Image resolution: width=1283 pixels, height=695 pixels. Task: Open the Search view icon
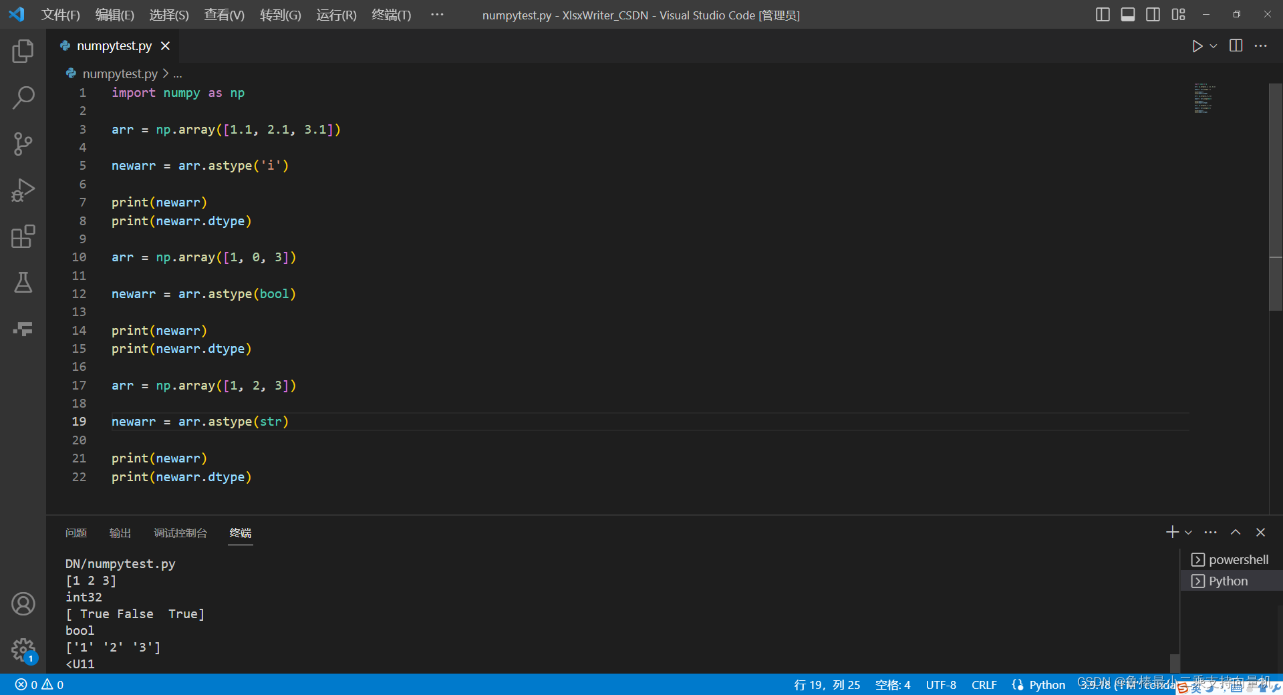point(23,98)
